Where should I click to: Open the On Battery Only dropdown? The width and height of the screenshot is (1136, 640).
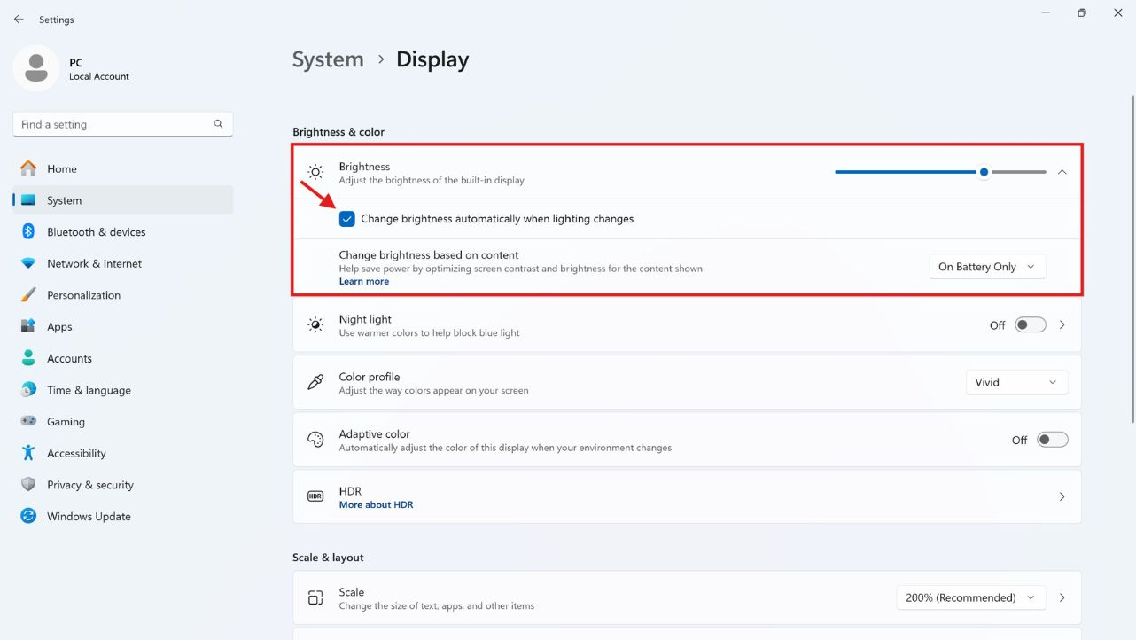click(x=987, y=267)
